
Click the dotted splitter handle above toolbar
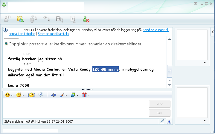(x=87, y=90)
